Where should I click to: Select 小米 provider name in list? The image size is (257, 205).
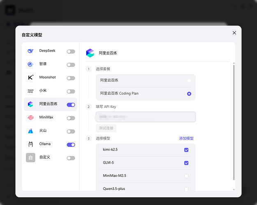pos(43,90)
